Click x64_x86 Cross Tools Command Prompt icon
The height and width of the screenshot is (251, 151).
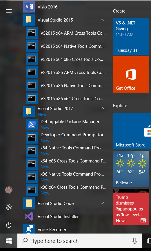coord(32,164)
